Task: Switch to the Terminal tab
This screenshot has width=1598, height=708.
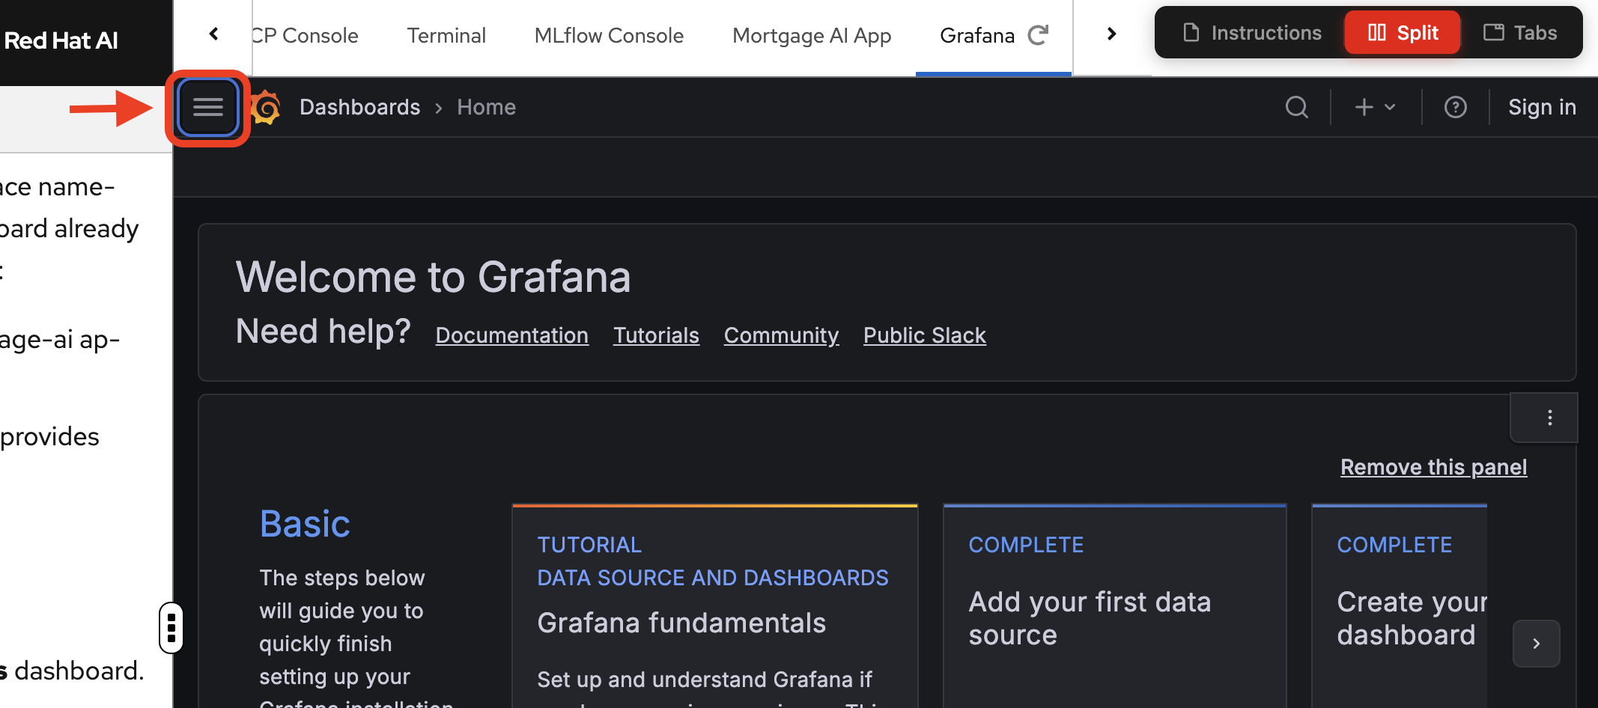Action: tap(446, 35)
